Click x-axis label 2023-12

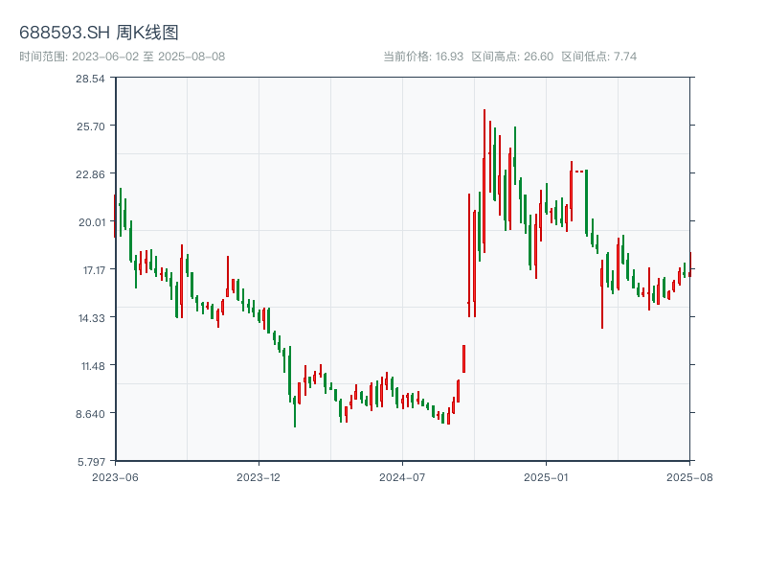[259, 477]
